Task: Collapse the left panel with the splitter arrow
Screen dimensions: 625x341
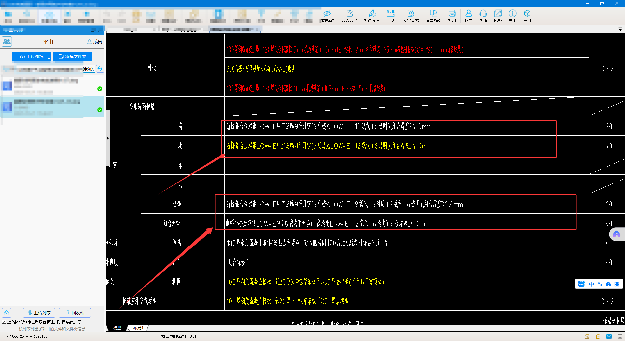Action: [x=108, y=138]
